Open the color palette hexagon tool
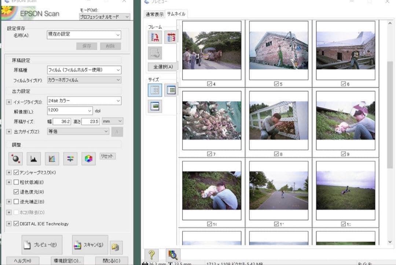Image resolution: width=396 pixels, height=265 pixels. pyautogui.click(x=88, y=159)
